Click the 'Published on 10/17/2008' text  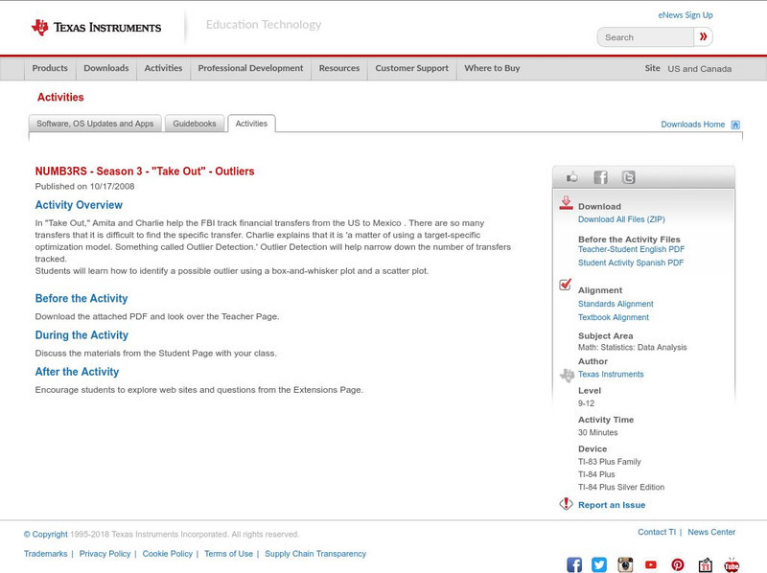(x=84, y=186)
